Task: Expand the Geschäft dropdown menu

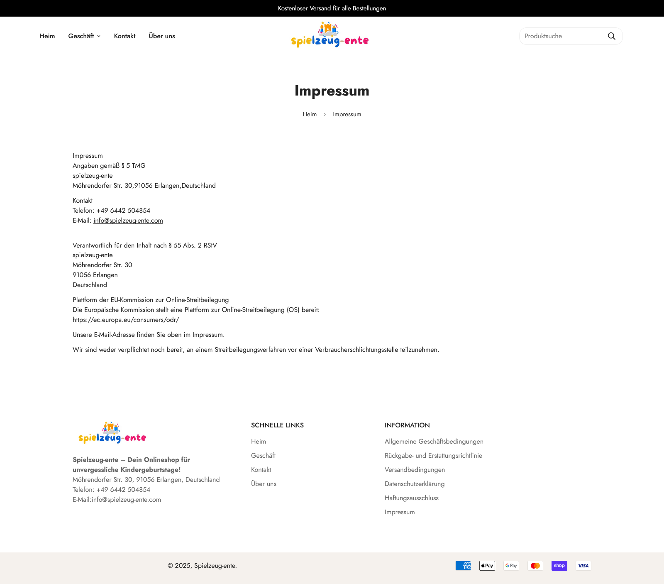Action: 84,36
